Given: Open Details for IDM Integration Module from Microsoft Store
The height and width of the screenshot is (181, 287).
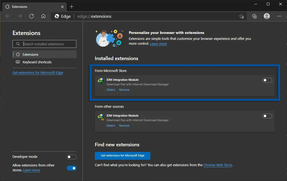Looking at the screenshot, I should click(111, 90).
